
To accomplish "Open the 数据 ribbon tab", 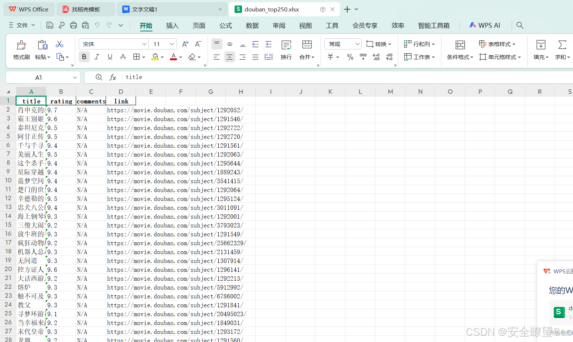I will [252, 25].
